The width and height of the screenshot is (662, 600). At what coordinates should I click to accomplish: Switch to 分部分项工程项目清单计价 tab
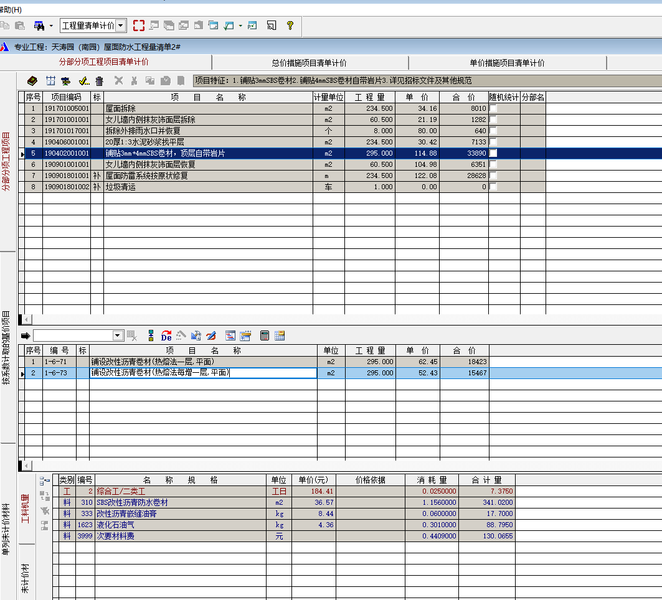(x=104, y=62)
